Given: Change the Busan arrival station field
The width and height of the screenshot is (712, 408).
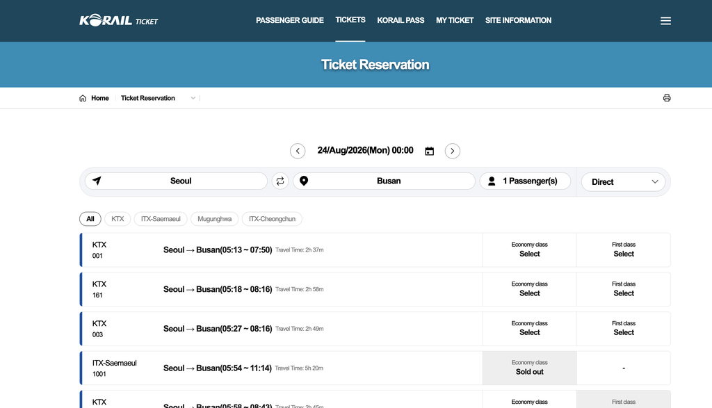Looking at the screenshot, I should click(x=384, y=181).
